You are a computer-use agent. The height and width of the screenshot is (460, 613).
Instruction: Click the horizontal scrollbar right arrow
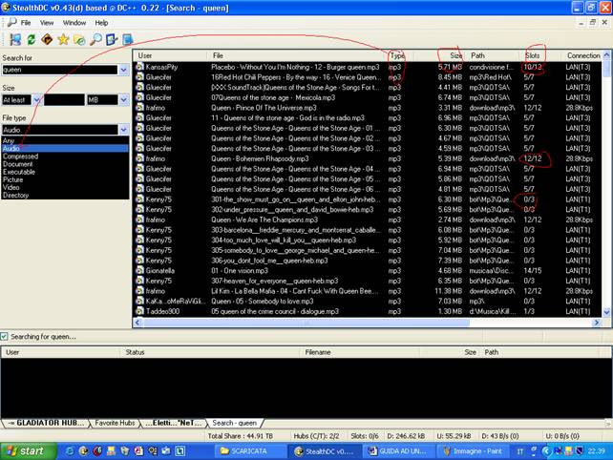[x=597, y=323]
